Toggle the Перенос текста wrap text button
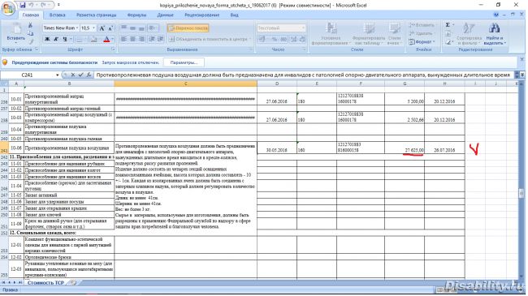Screen dimensions: 528x296 click(x=188, y=28)
